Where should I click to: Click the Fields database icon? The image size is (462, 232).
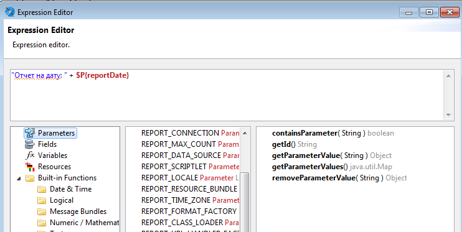(x=29, y=144)
